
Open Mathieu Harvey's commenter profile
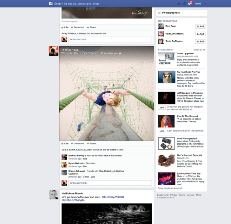[x=76, y=156]
